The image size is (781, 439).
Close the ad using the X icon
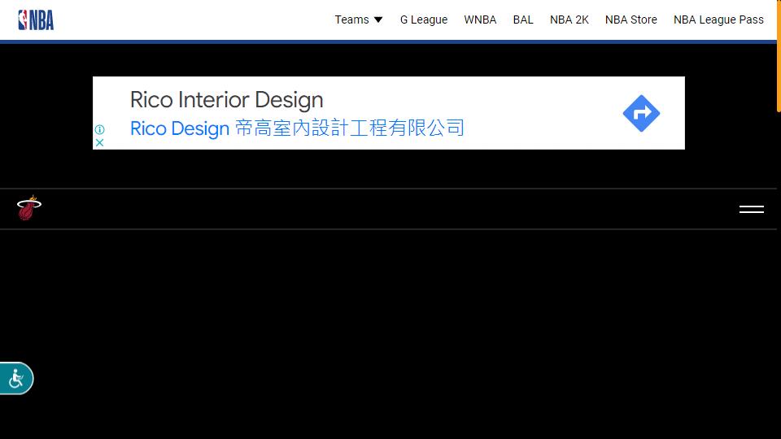[x=99, y=142]
